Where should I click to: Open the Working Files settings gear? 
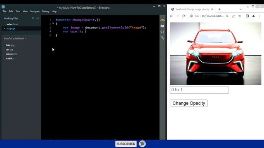point(33,18)
